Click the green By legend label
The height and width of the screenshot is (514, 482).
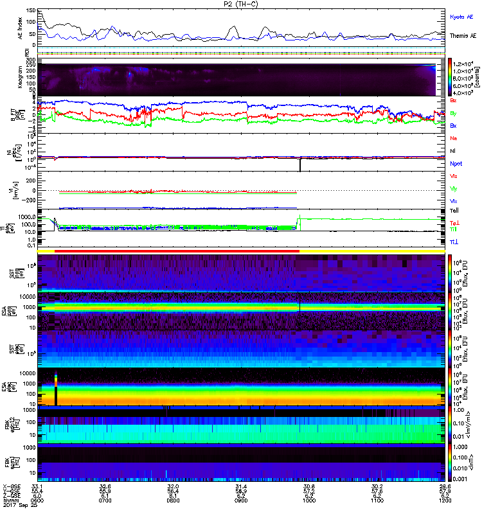[453, 114]
